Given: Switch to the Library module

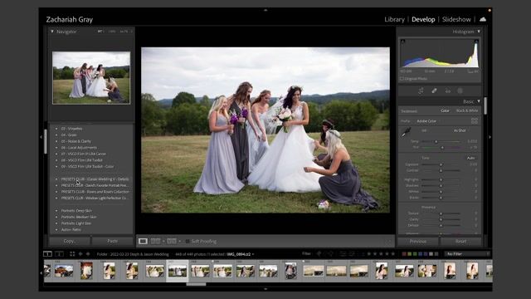Looking at the screenshot, I should tap(394, 19).
